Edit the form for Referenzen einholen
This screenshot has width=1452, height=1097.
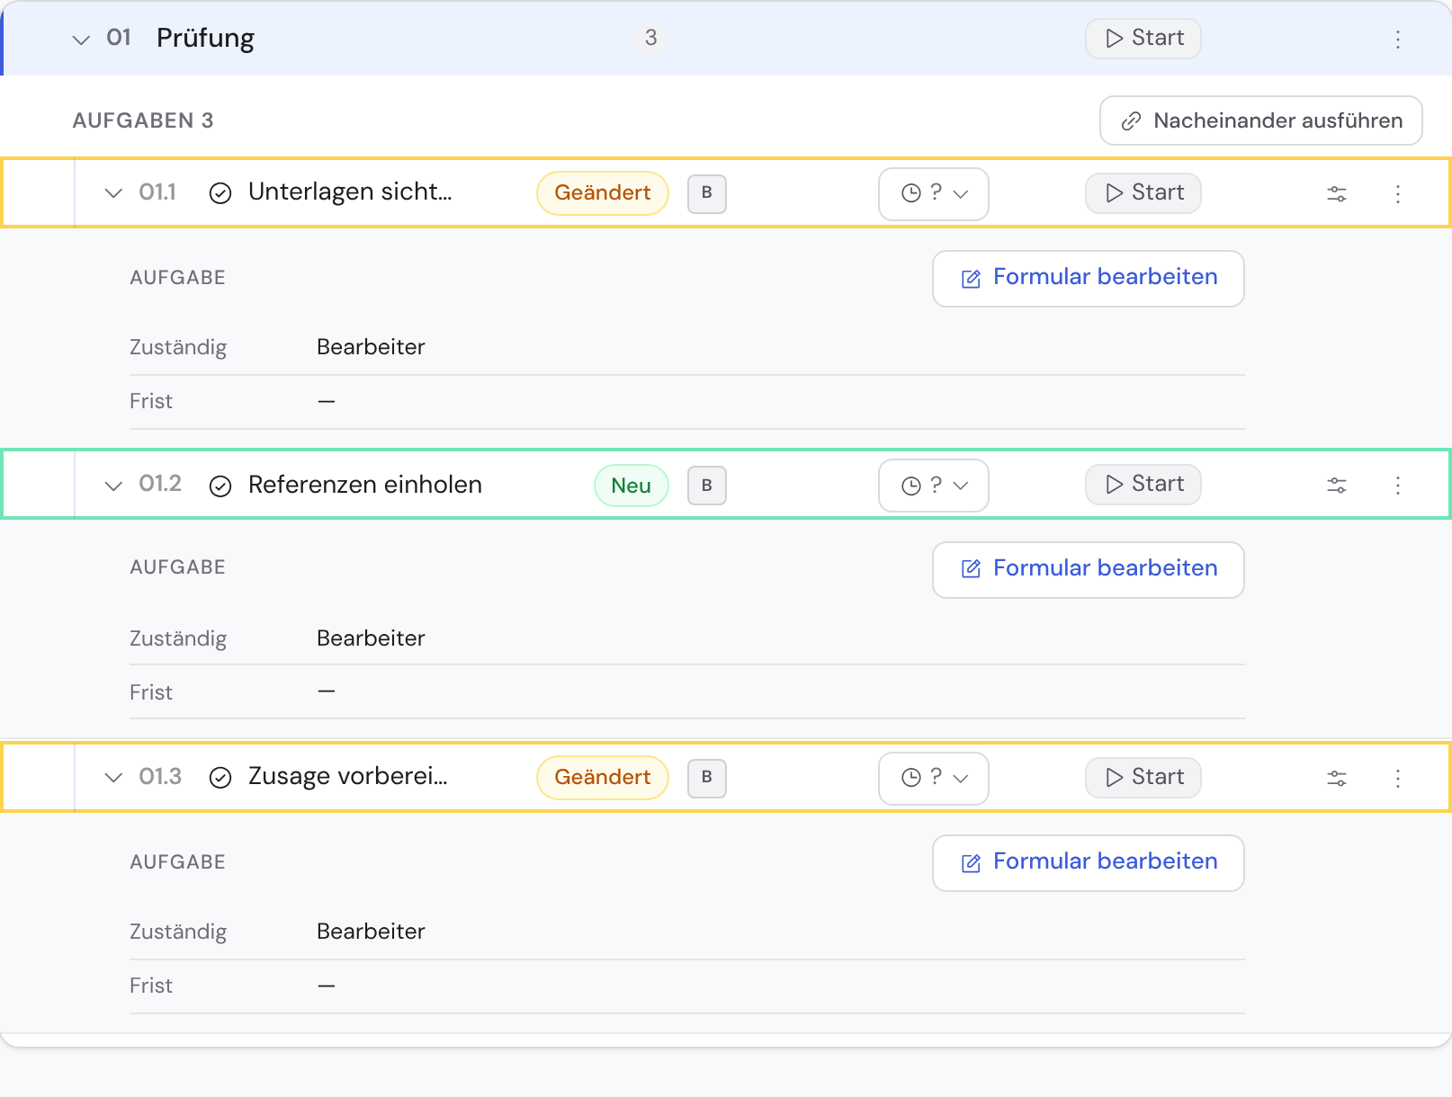click(1089, 570)
